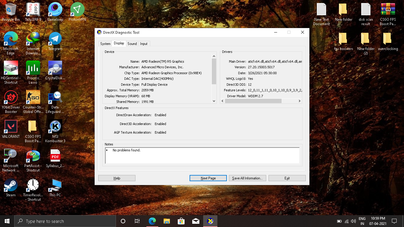Open File Explorer from the taskbar
Image resolution: width=404 pixels, height=227 pixels.
[x=167, y=221]
